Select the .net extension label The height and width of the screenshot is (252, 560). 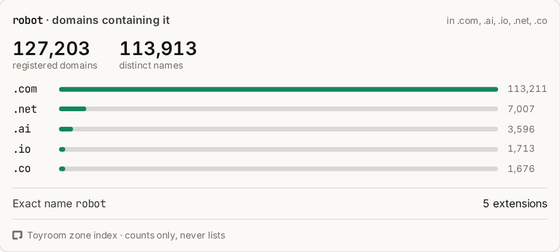(x=25, y=109)
